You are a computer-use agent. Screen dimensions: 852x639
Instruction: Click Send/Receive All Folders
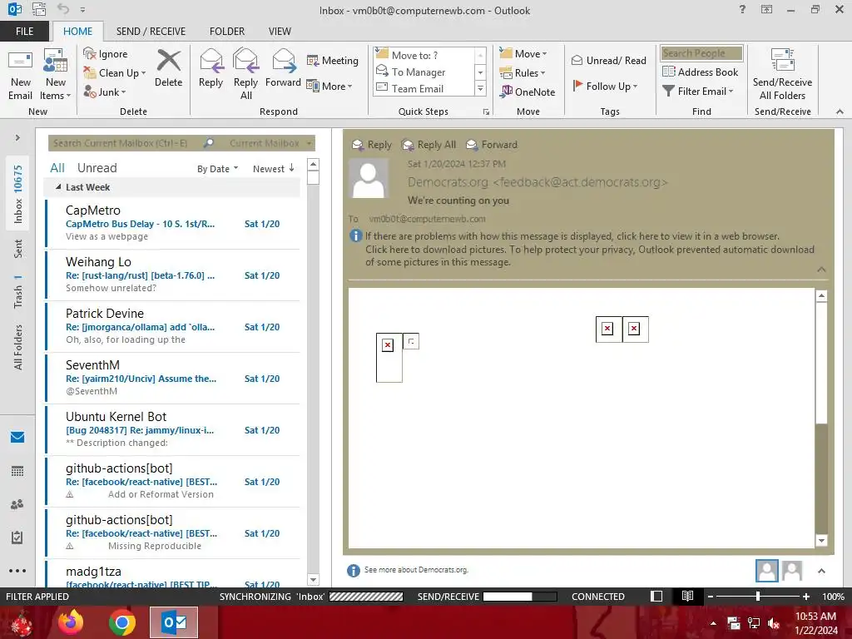(x=782, y=75)
